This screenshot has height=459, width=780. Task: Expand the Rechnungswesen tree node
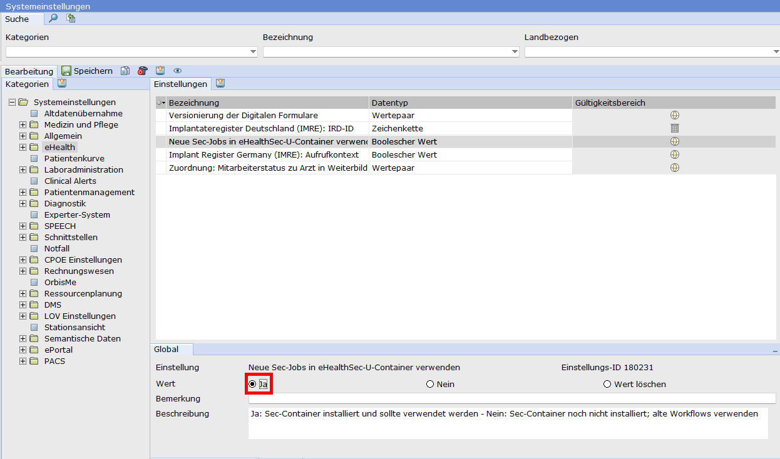click(x=23, y=271)
